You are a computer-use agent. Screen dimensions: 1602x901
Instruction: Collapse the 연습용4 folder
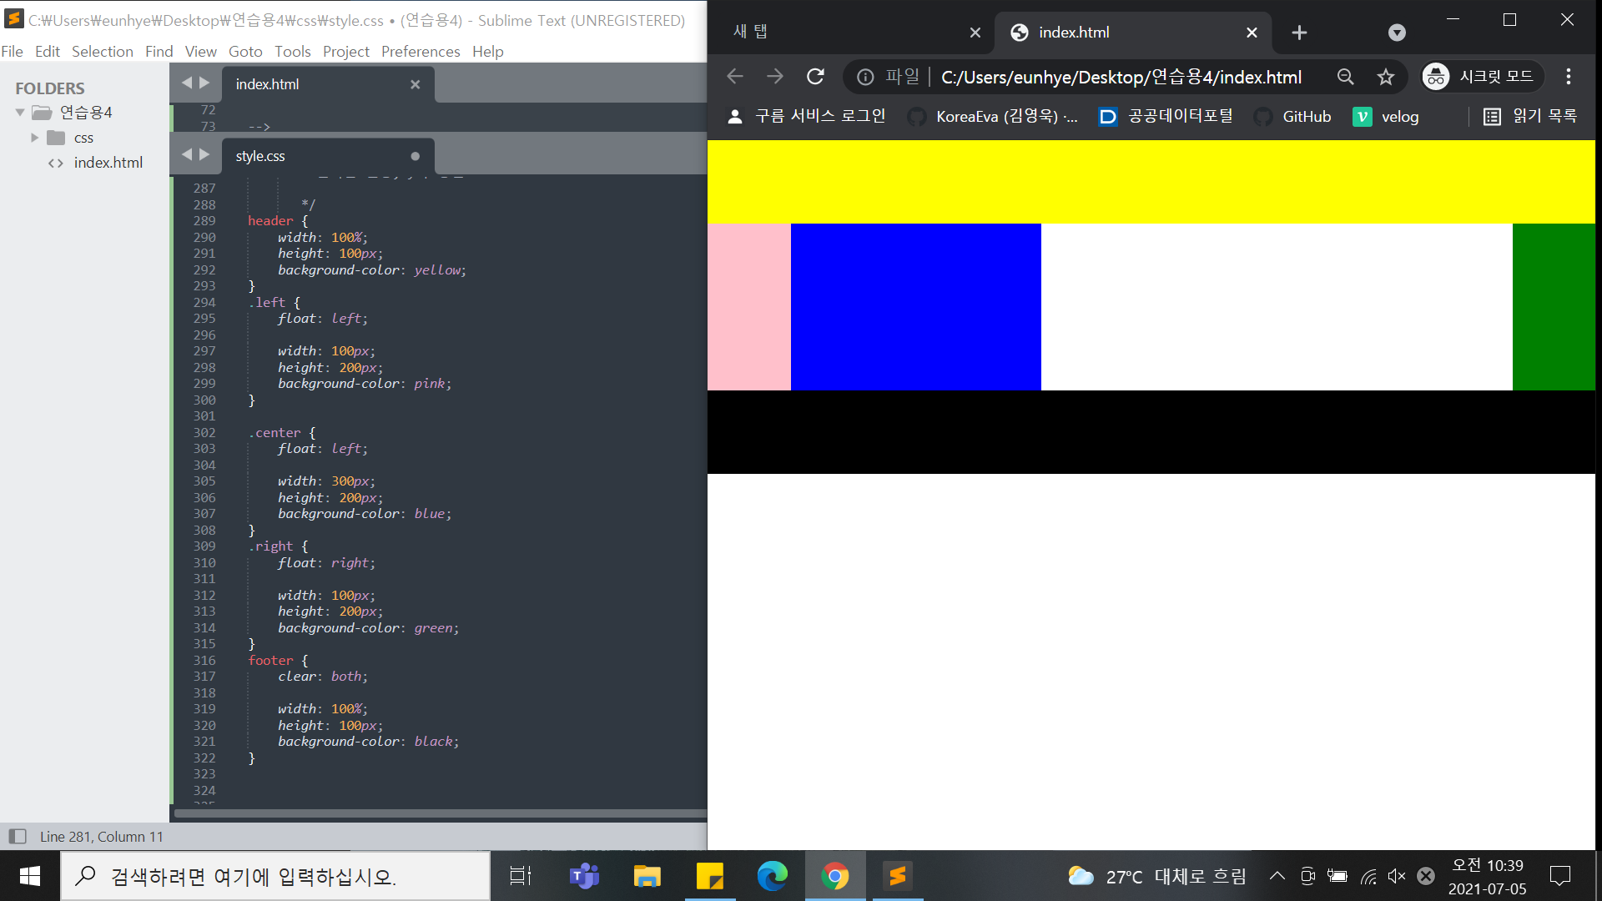20,113
